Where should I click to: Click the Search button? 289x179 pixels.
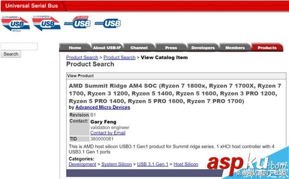coord(11,54)
